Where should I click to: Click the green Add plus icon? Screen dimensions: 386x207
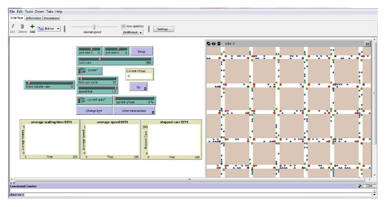click(32, 26)
